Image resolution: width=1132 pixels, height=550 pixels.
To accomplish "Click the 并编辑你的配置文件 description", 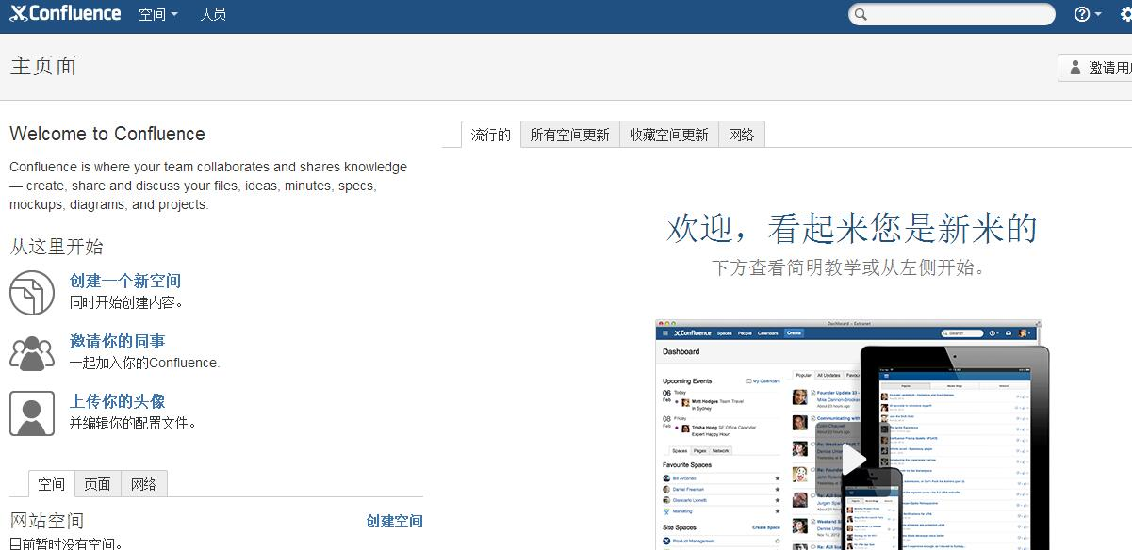I will click(x=133, y=423).
